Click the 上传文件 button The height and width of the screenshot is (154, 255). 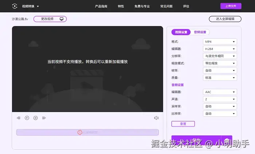pos(231,6)
